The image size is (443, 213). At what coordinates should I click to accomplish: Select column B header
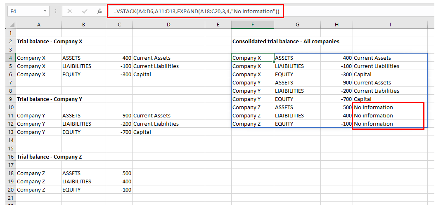coord(84,25)
